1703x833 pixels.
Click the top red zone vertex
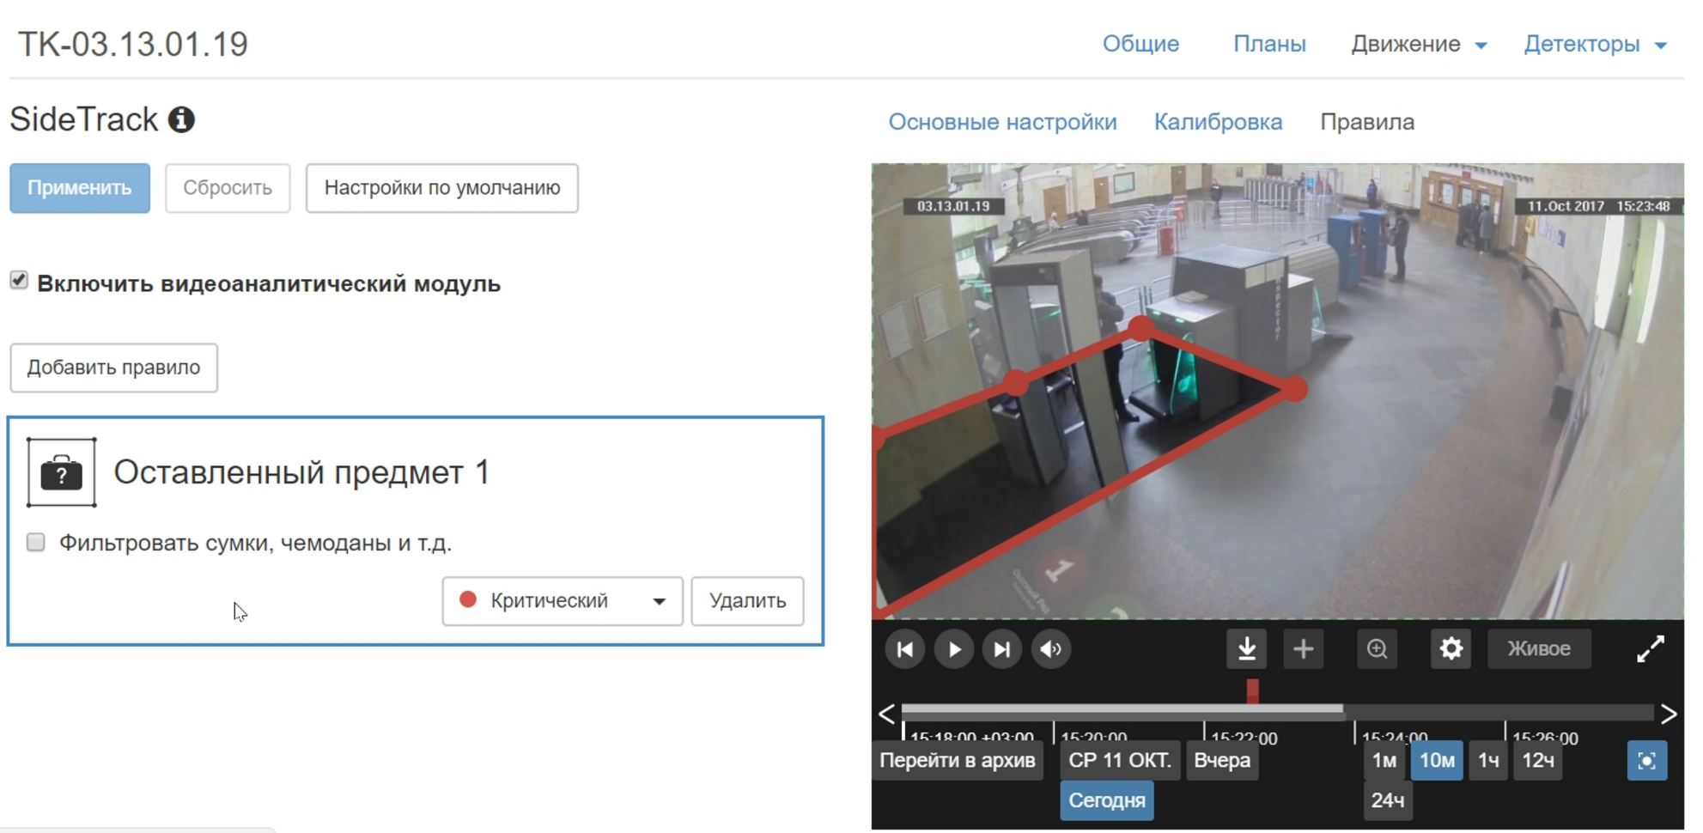coord(1141,327)
